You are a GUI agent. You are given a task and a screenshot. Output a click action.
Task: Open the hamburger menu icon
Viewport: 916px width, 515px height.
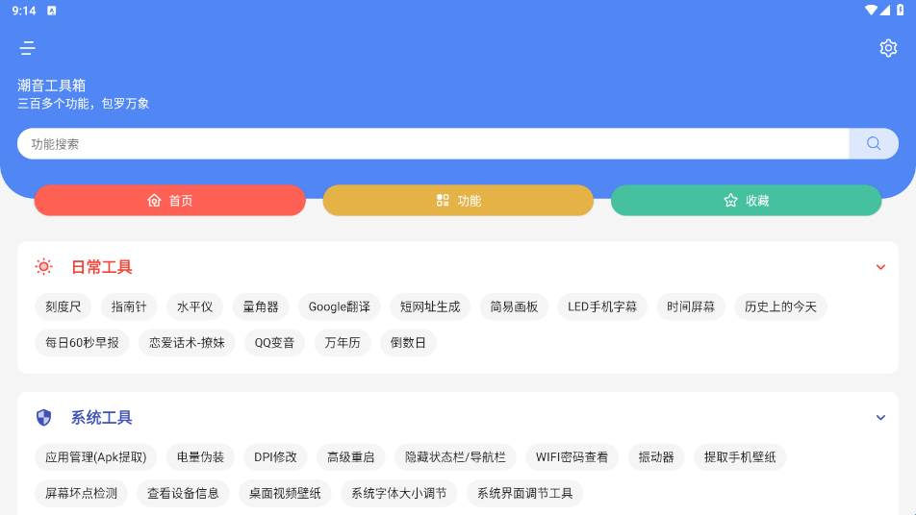[x=27, y=48]
